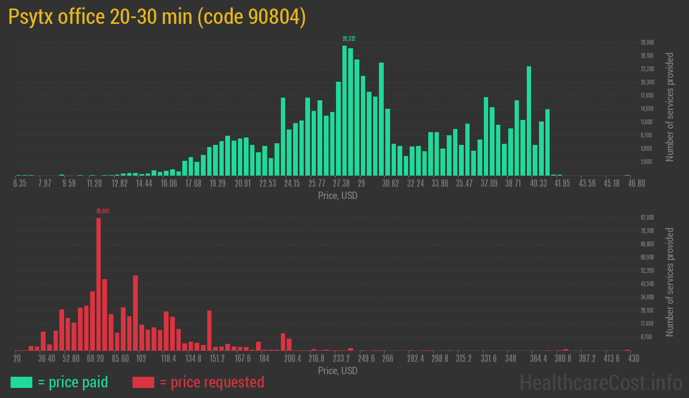Click the 29,000 y-axis tick label
689x398 pixels.
[x=647, y=42]
